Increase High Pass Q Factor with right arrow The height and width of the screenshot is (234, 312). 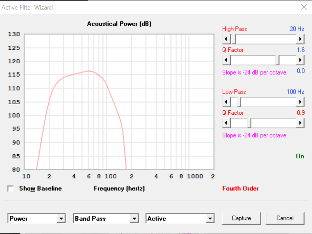coord(300,60)
